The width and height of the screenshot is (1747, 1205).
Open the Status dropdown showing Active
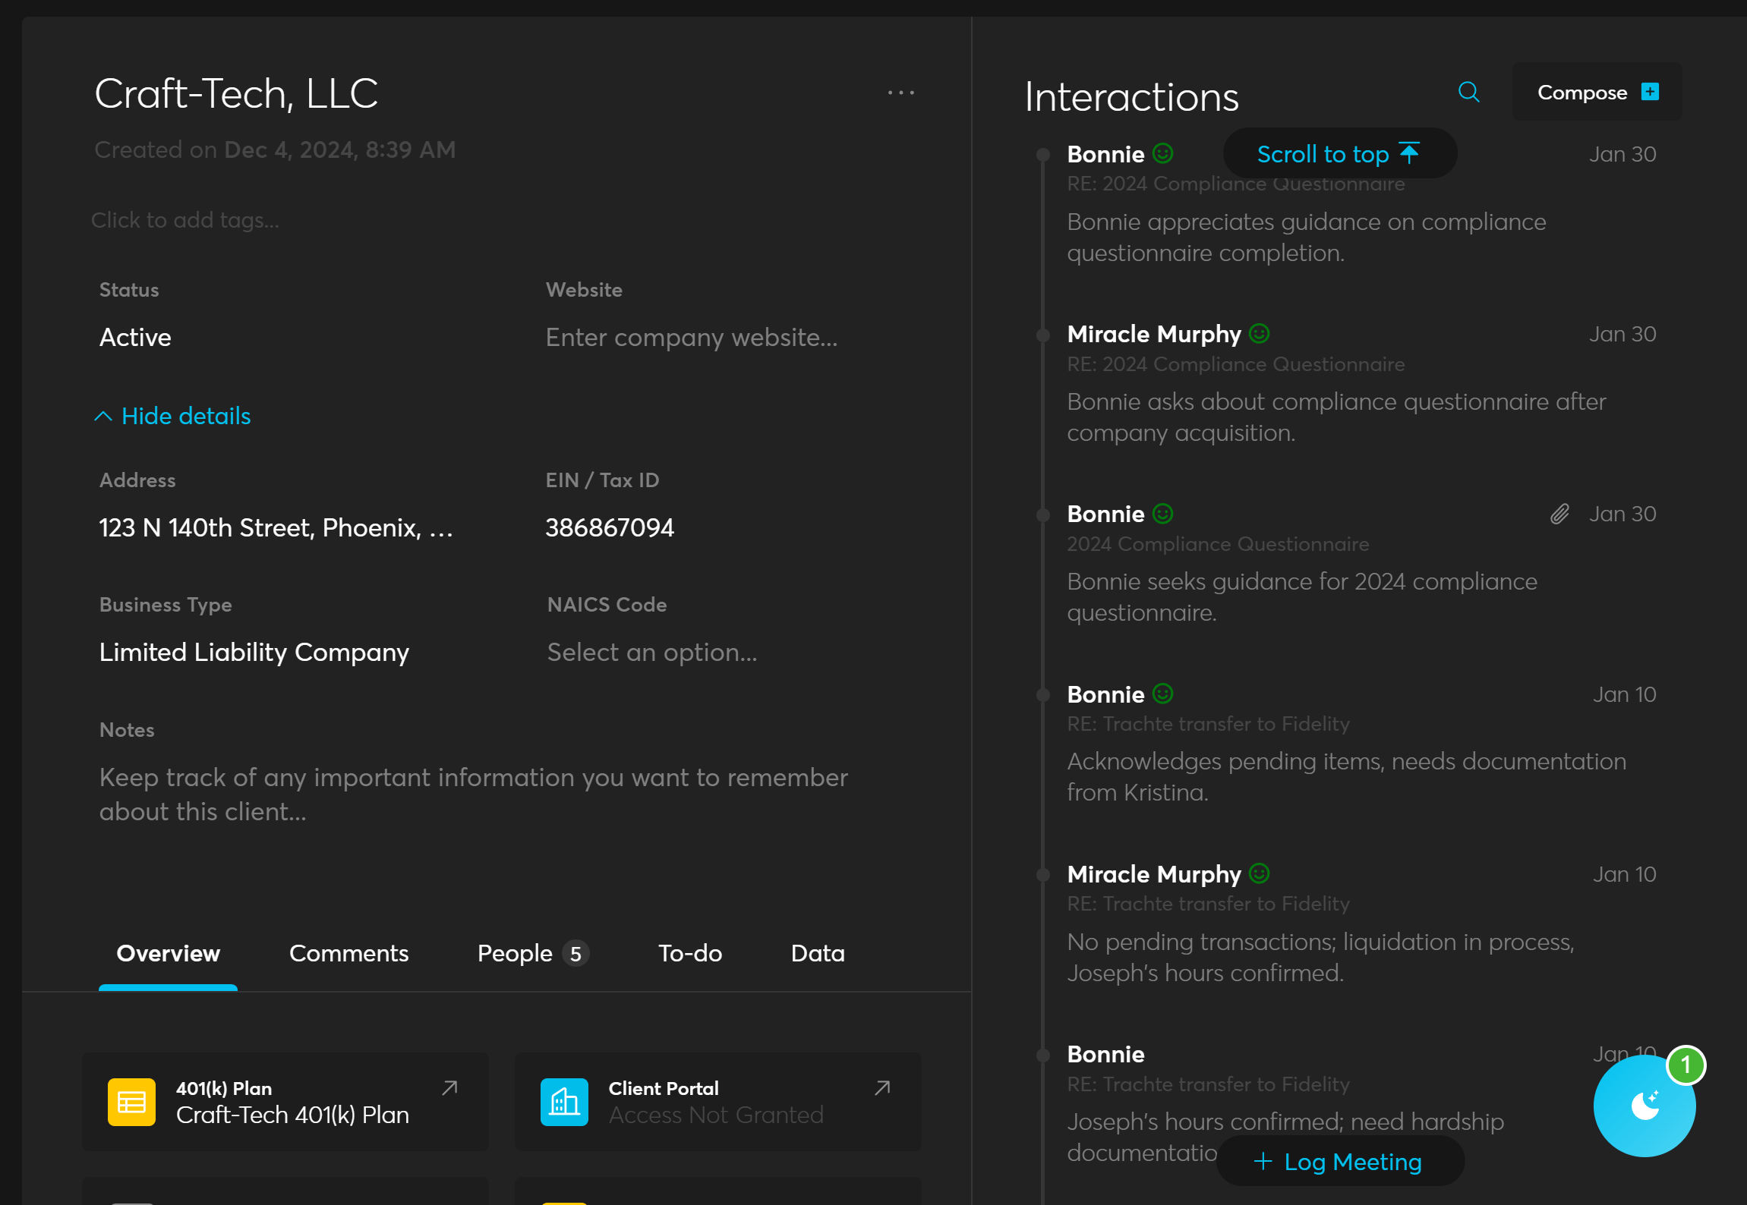pos(135,338)
